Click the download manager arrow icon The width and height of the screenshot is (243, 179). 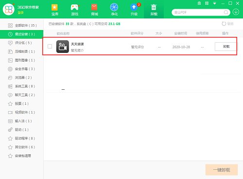(x=236, y=12)
